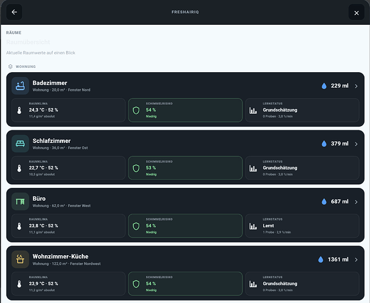
Task: Click the WOHNUNG group label
Action: point(25,67)
